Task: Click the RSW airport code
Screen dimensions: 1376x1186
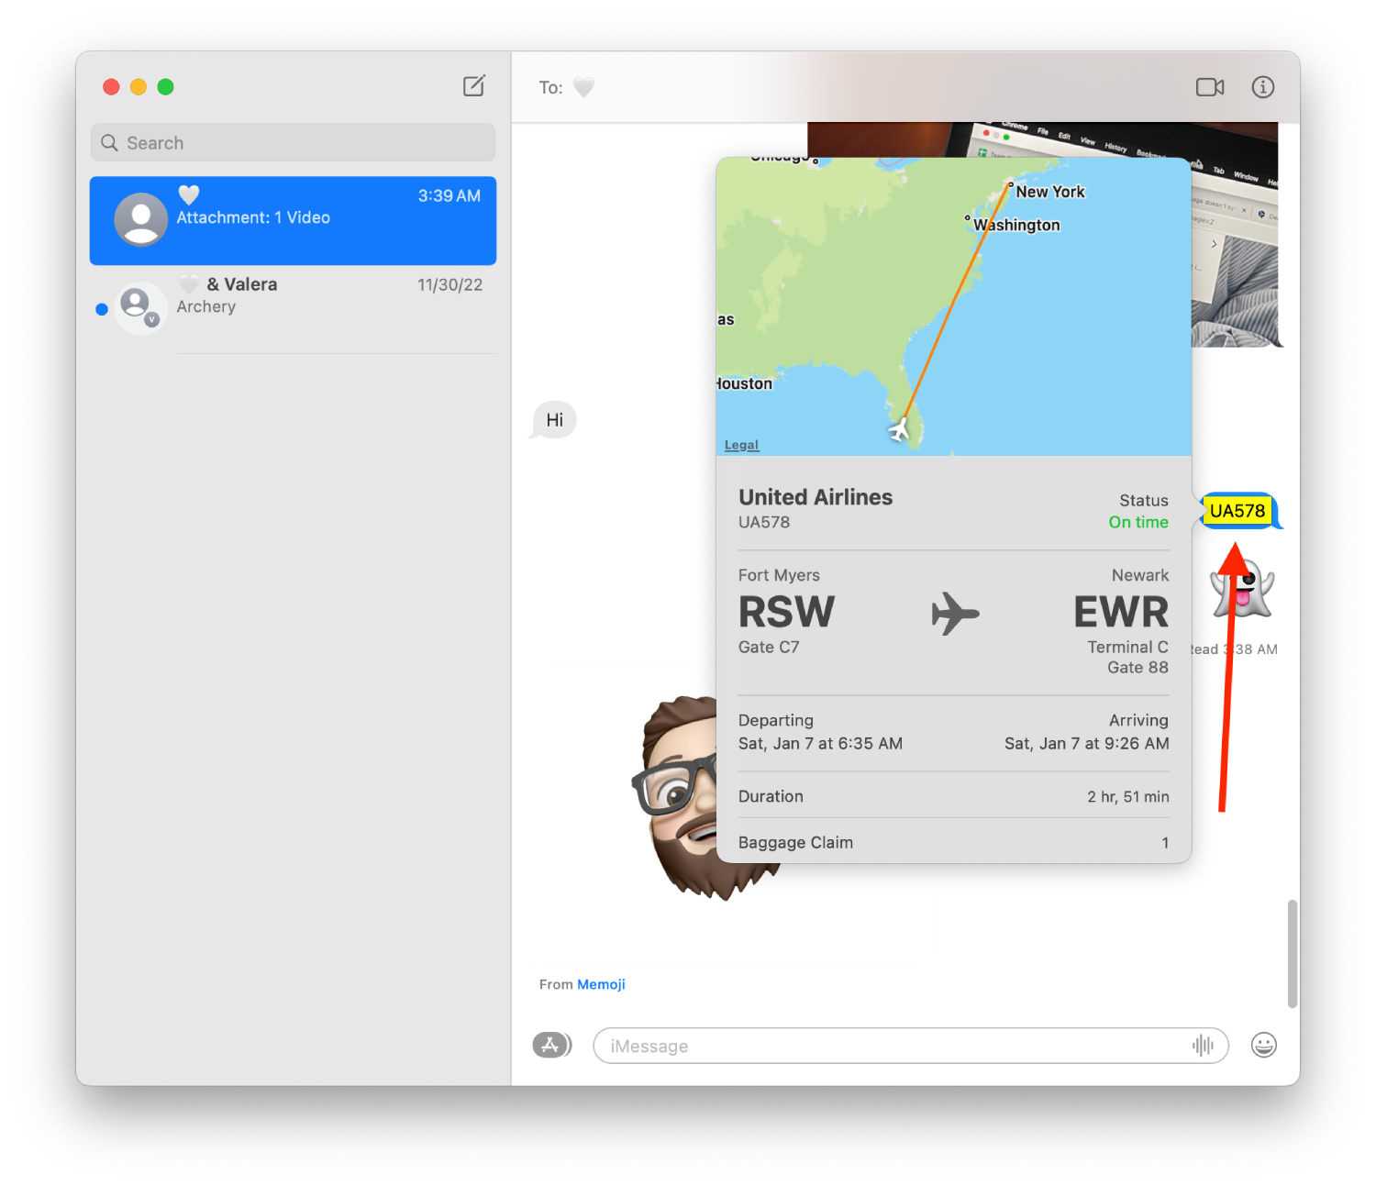Action: coord(786,612)
